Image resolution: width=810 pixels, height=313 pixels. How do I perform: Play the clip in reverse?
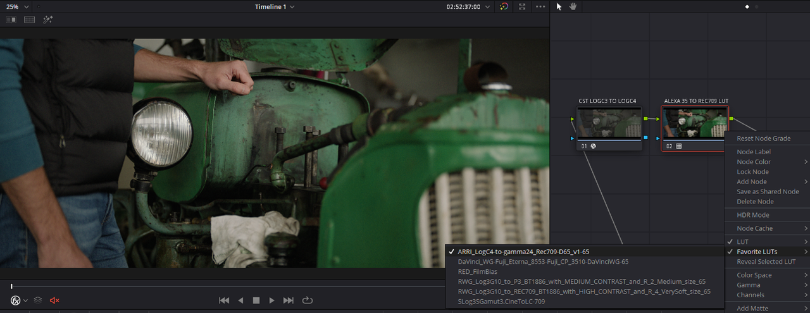(240, 300)
